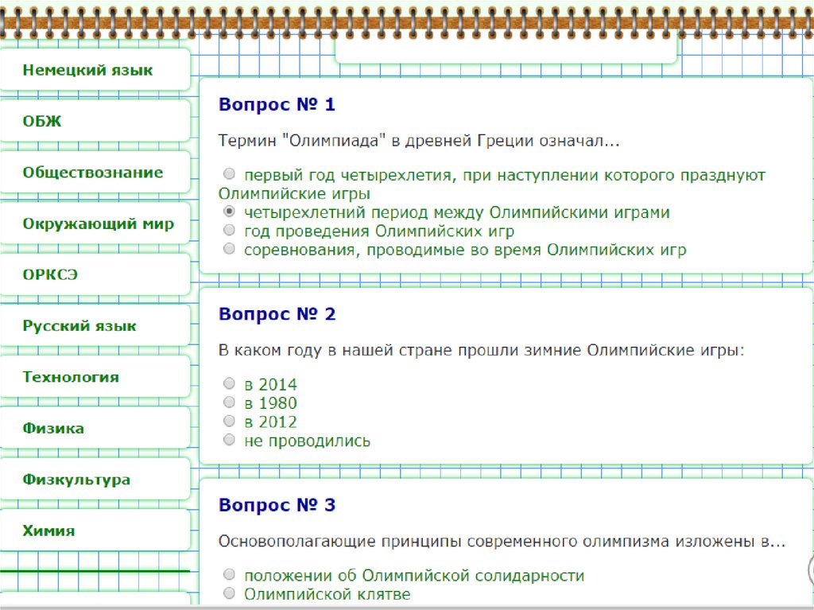Select the 'Олимпийской клятве' option
This screenshot has height=610, width=814.
[230, 593]
